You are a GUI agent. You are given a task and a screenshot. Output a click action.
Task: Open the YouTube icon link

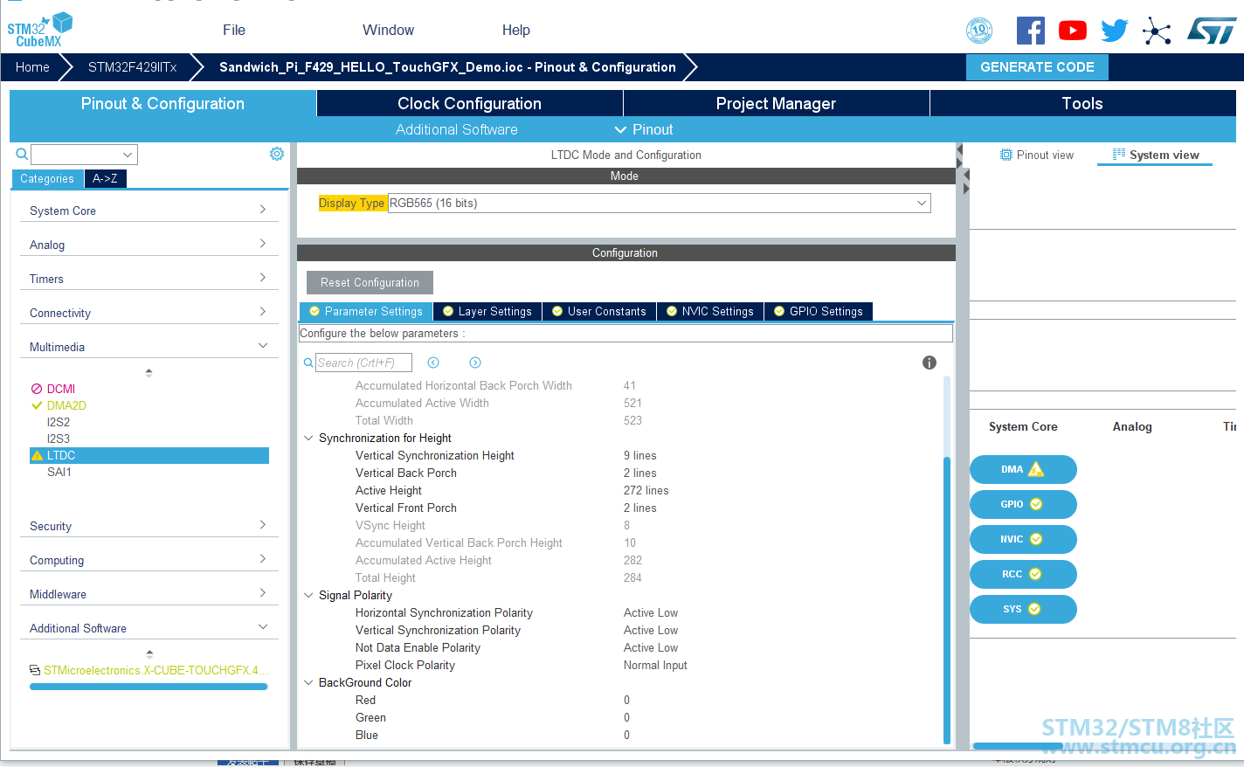pyautogui.click(x=1073, y=31)
